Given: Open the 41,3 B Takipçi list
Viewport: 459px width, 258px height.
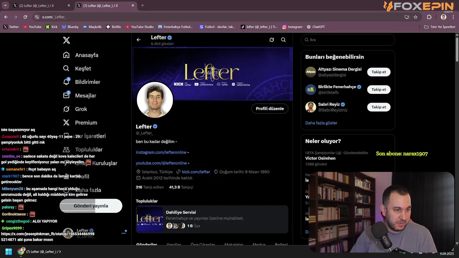Looking at the screenshot, I should [x=181, y=187].
